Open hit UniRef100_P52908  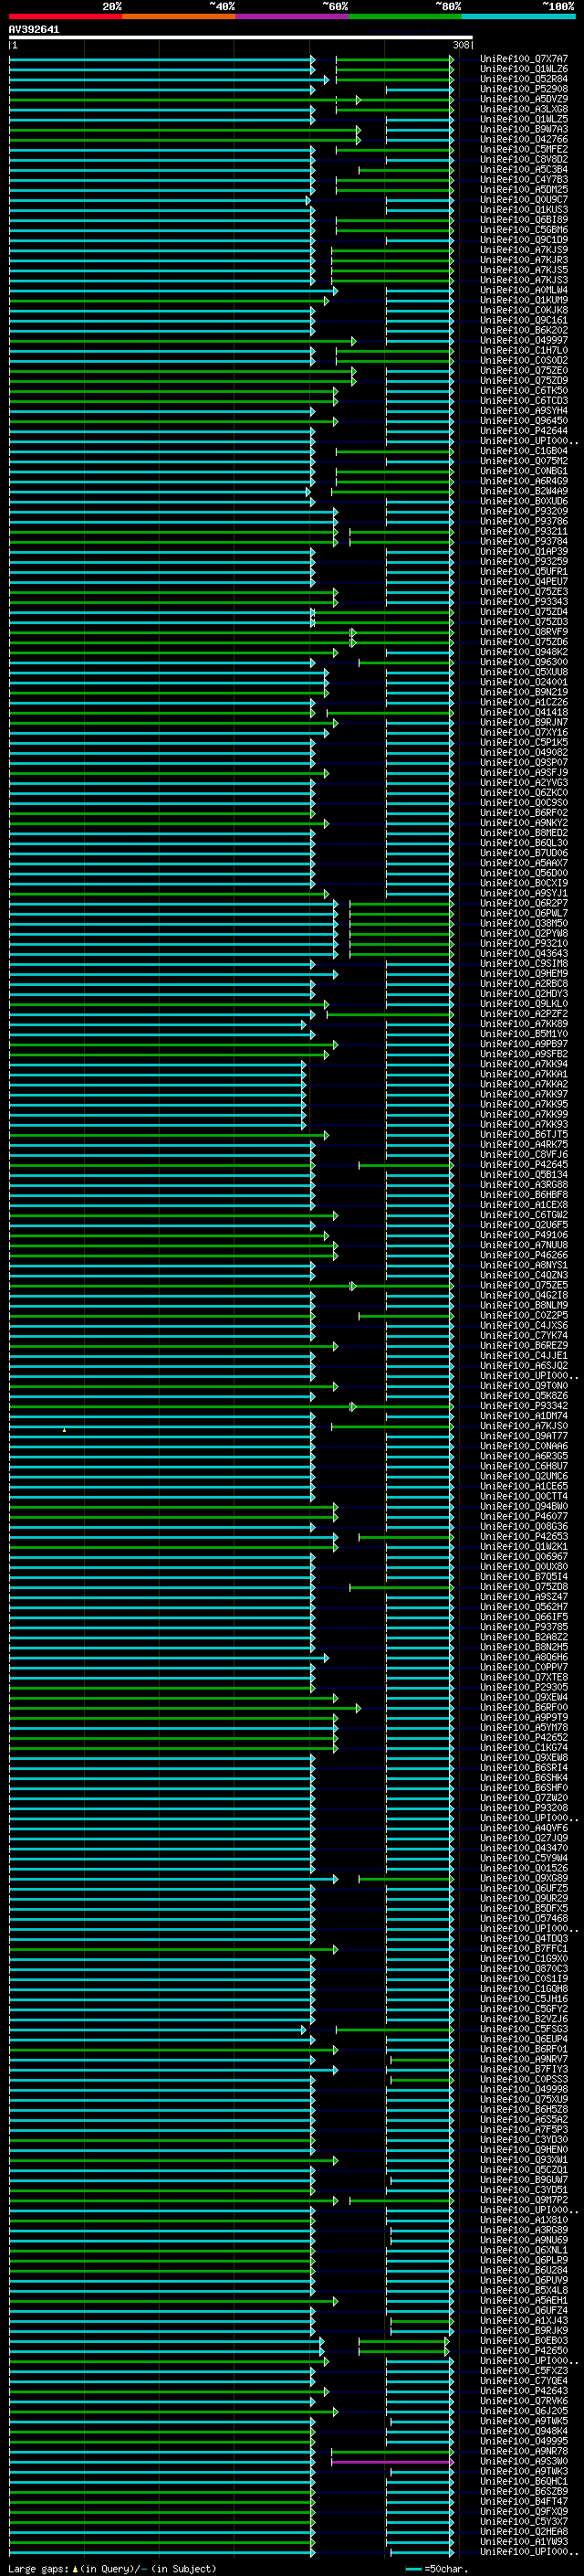(524, 89)
